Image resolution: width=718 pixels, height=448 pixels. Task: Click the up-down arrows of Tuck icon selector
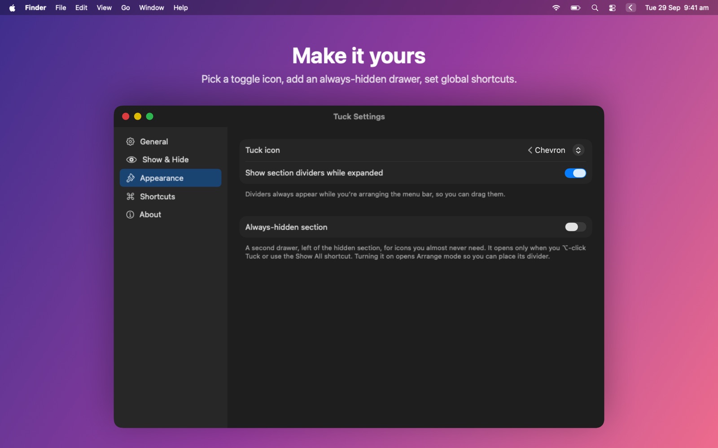point(578,150)
